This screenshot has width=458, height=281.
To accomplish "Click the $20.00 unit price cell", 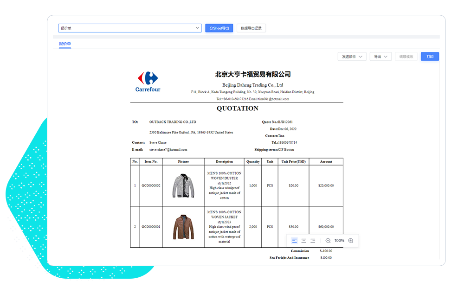I will [x=294, y=185].
